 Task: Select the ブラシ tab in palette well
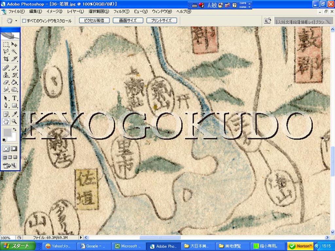[x=319, y=22]
